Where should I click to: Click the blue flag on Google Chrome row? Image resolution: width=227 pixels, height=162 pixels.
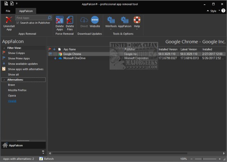(x=50, y=54)
